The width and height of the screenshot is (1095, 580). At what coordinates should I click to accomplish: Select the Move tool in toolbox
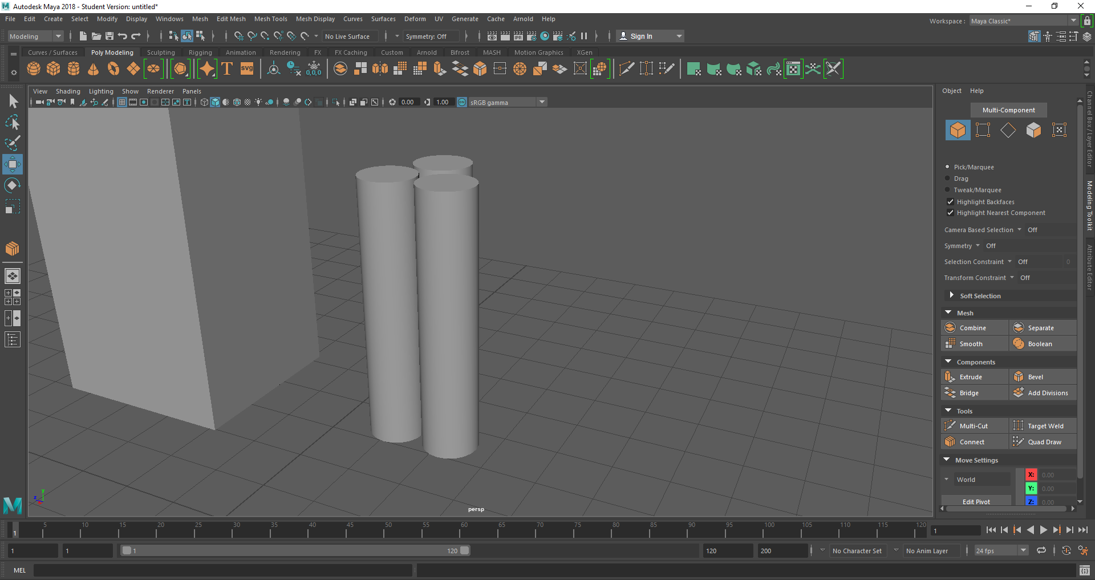click(13, 164)
